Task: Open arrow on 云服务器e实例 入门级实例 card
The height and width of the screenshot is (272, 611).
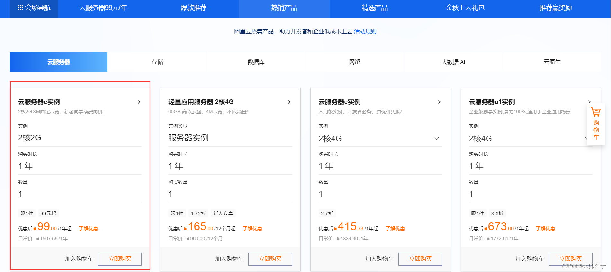Action: pyautogui.click(x=439, y=102)
